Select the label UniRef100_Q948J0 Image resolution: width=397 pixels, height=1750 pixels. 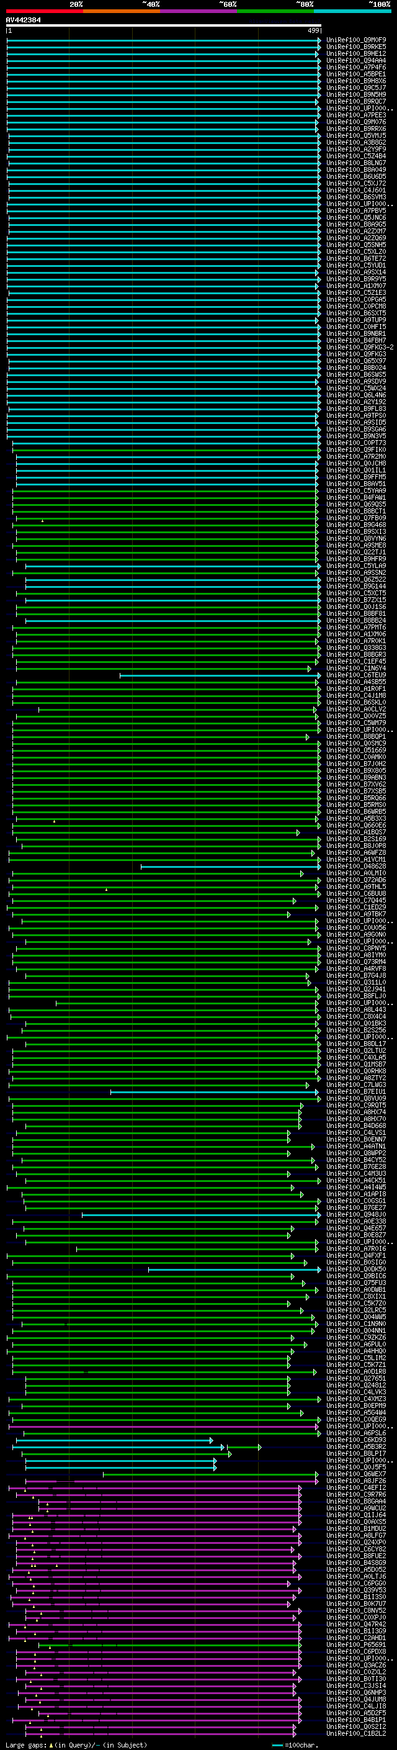pyautogui.click(x=356, y=1215)
